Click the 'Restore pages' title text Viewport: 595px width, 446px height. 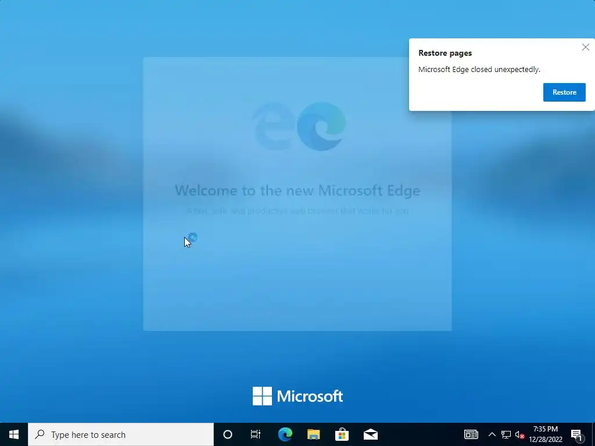(445, 53)
